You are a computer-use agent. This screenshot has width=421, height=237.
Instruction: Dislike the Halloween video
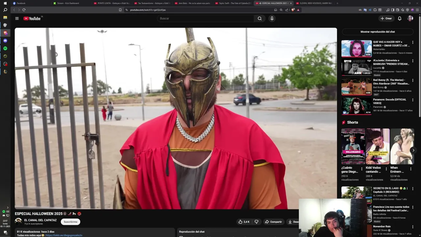click(x=257, y=222)
